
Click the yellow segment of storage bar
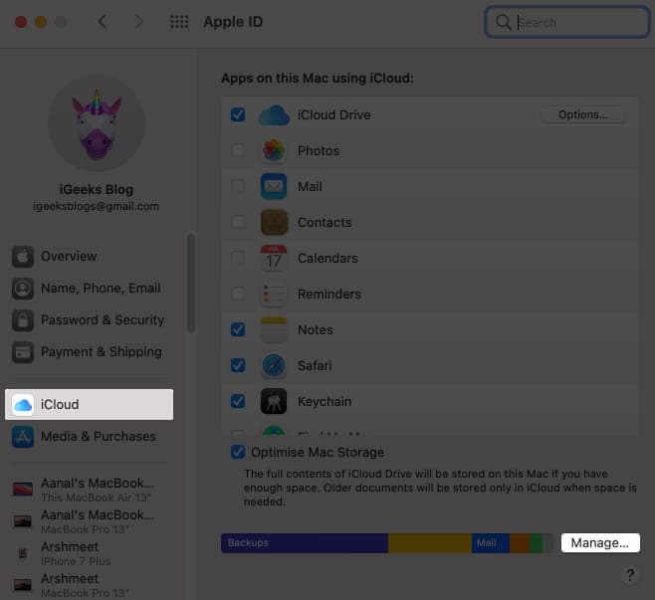click(430, 543)
